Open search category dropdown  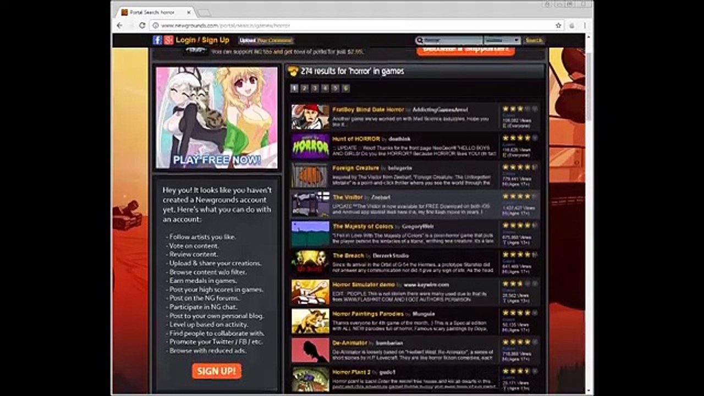coord(502,40)
